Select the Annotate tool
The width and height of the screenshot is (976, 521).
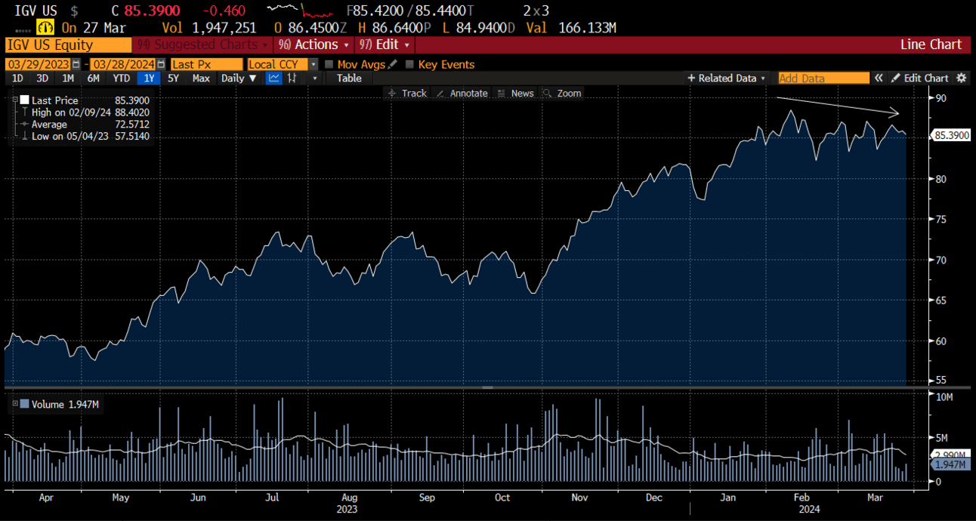[x=462, y=93]
